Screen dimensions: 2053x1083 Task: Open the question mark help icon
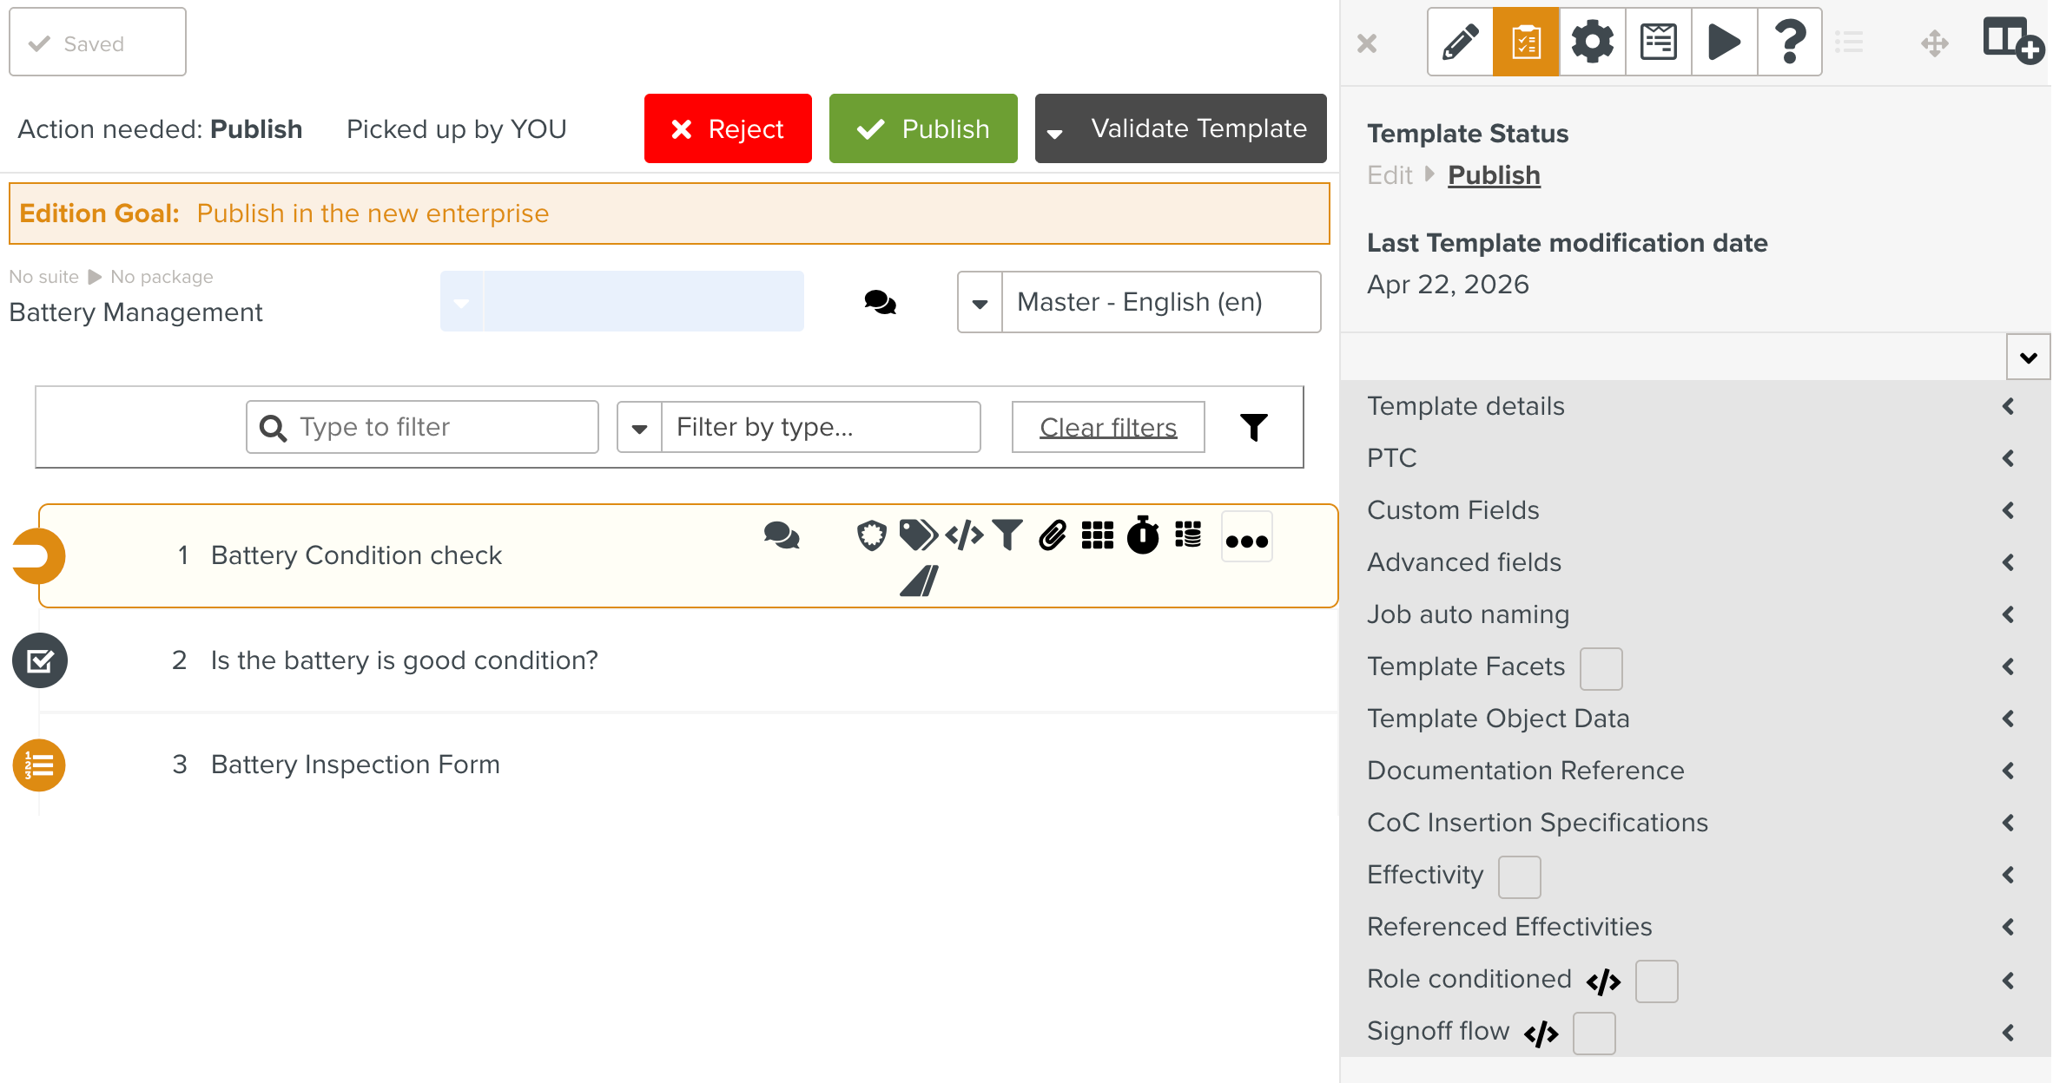[1789, 42]
